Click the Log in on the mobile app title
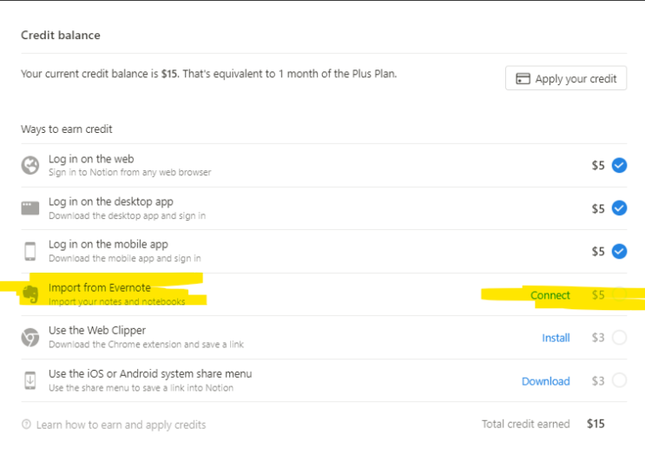Image resolution: width=645 pixels, height=455 pixels. [109, 244]
